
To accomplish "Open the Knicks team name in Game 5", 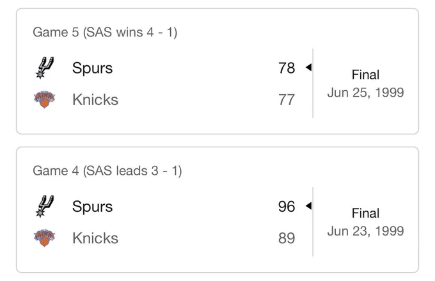I will (x=95, y=99).
